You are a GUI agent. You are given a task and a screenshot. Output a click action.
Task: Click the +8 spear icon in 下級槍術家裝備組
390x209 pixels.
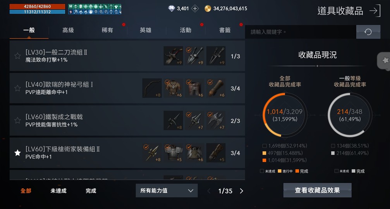point(152,153)
